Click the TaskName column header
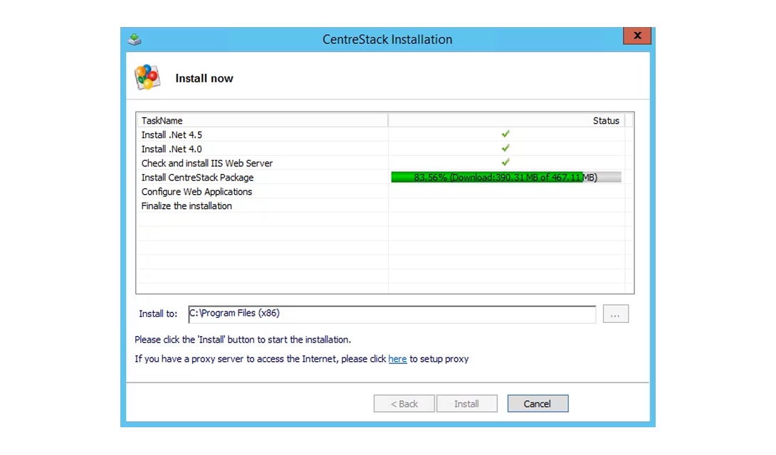This screenshot has width=776, height=455. pos(164,120)
